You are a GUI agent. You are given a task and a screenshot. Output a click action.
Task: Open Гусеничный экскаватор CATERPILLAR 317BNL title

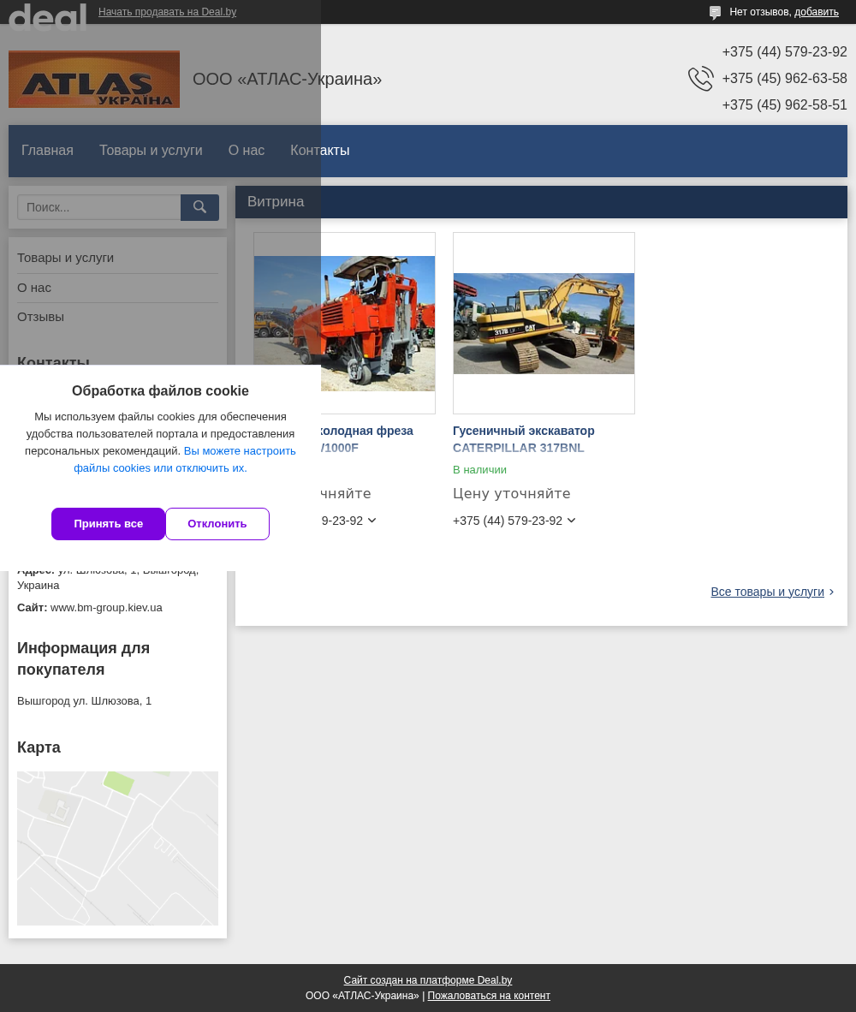click(x=524, y=439)
